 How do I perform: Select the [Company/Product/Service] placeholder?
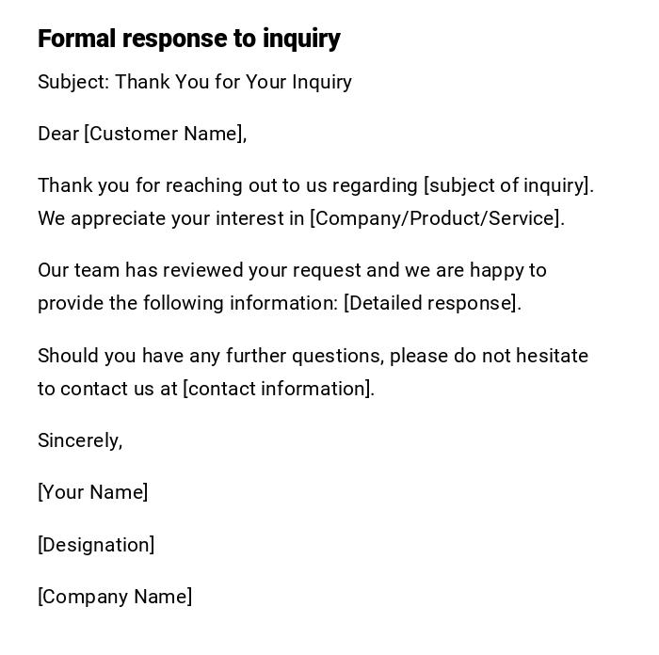pos(435,218)
